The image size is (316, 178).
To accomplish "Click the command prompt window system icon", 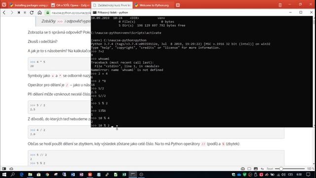I will pyautogui.click(x=94, y=12).
